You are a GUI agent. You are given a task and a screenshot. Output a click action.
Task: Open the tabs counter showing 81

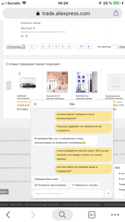point(92,215)
